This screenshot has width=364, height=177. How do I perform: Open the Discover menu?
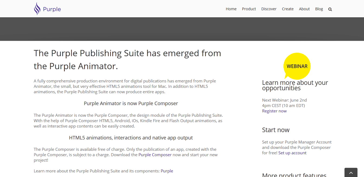[x=269, y=9]
